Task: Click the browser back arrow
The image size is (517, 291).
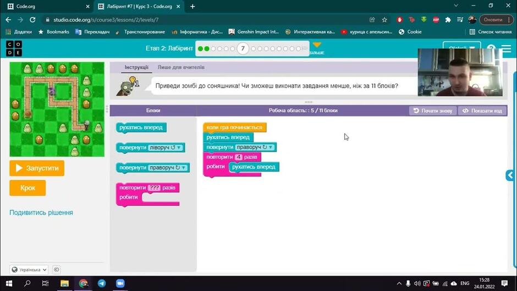Action: coord(8,20)
